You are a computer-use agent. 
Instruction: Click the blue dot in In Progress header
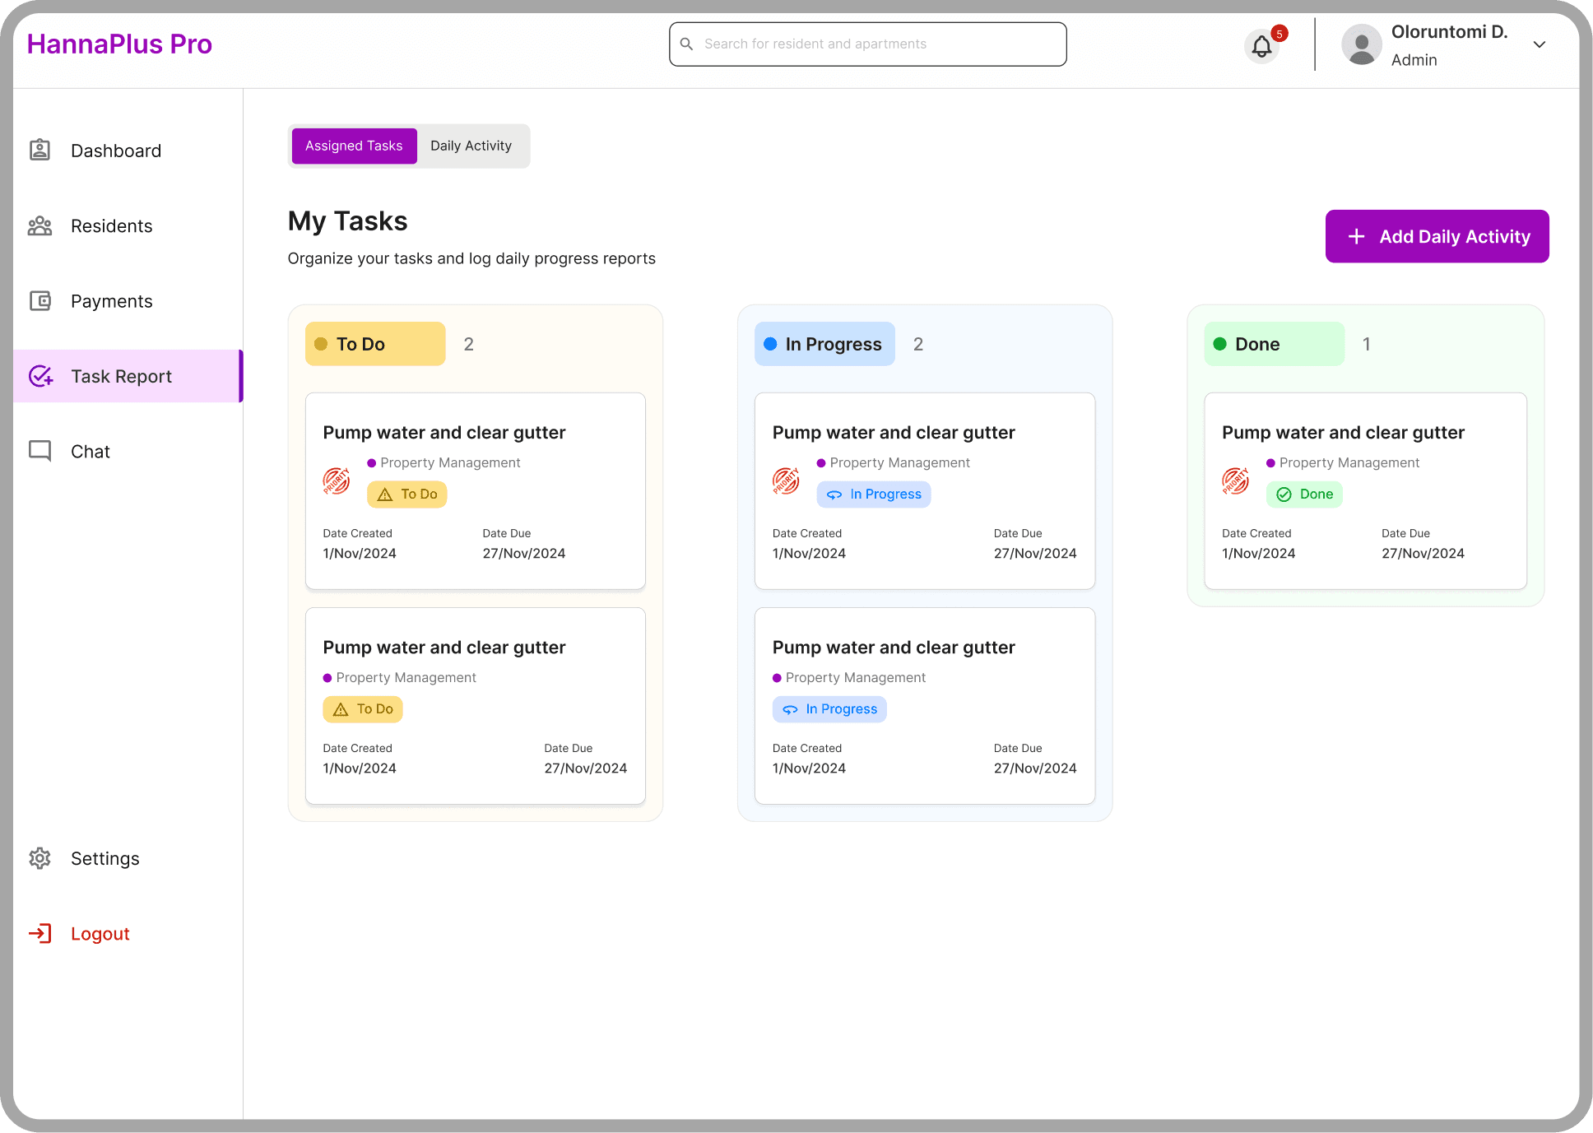[x=770, y=344]
